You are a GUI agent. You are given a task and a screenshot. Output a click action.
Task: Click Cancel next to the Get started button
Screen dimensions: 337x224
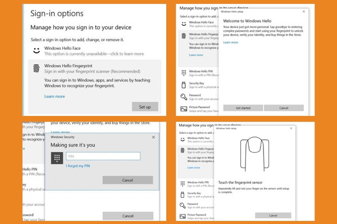pos(284,108)
